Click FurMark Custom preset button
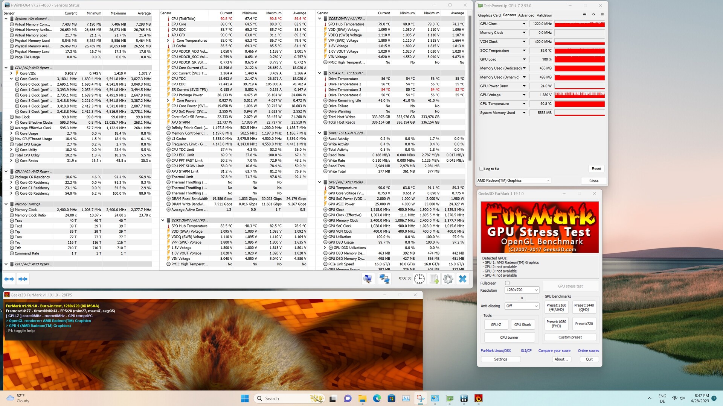 (x=570, y=337)
